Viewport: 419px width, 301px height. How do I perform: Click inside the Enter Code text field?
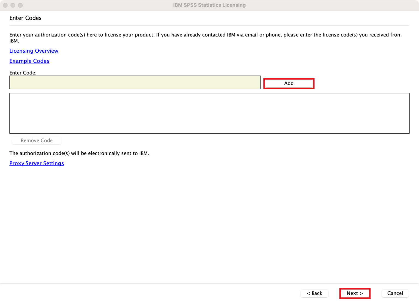(x=135, y=82)
